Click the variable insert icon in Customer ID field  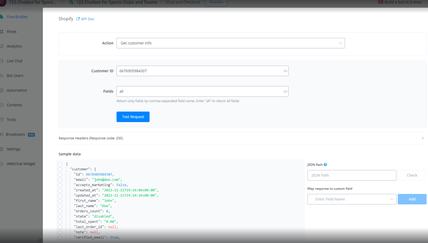pyautogui.click(x=285, y=71)
